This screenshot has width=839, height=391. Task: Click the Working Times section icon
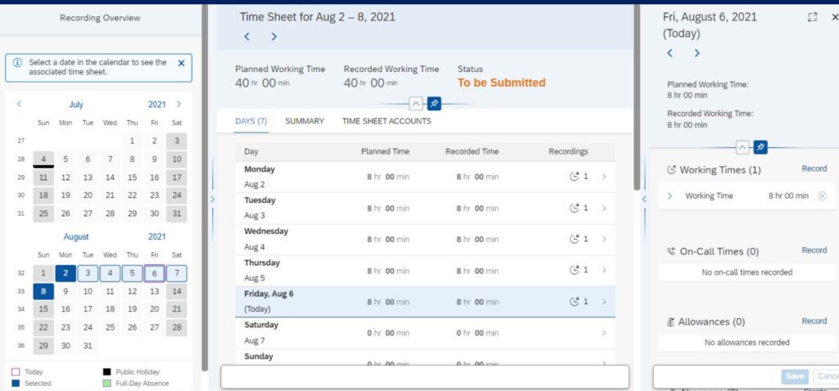[x=671, y=170]
